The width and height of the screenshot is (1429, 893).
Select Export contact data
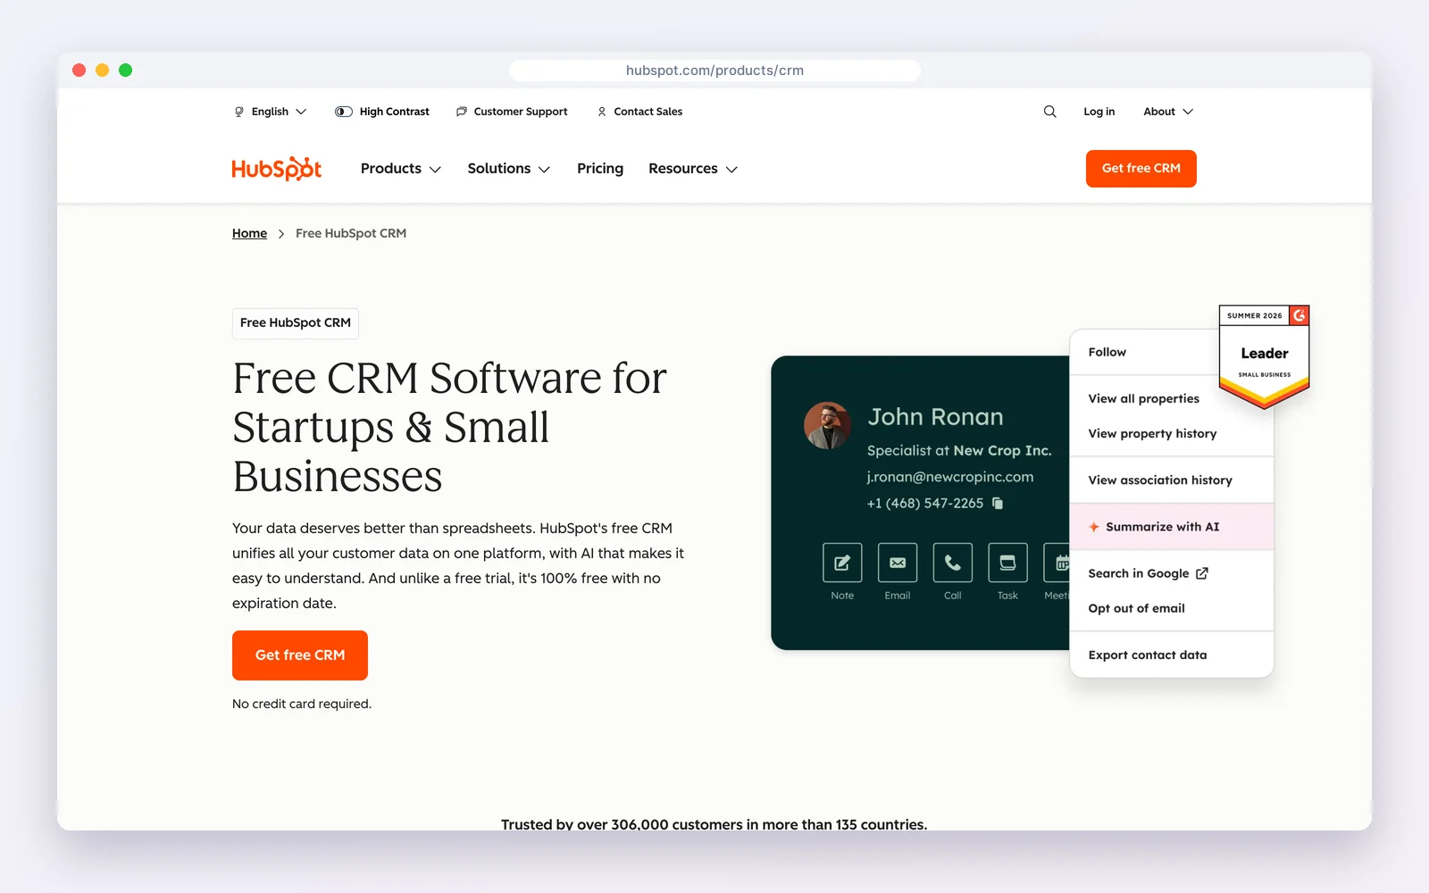tap(1172, 655)
